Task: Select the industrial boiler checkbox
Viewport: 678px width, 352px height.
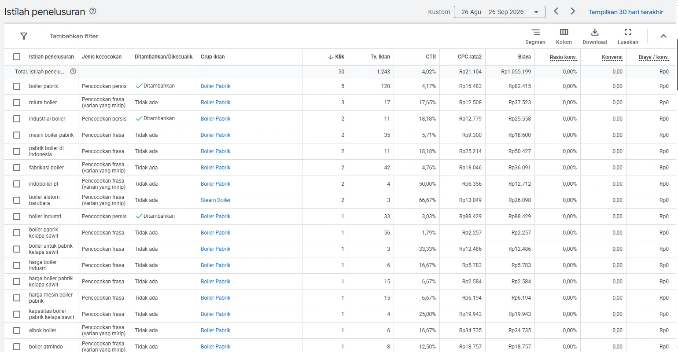Action: point(17,119)
